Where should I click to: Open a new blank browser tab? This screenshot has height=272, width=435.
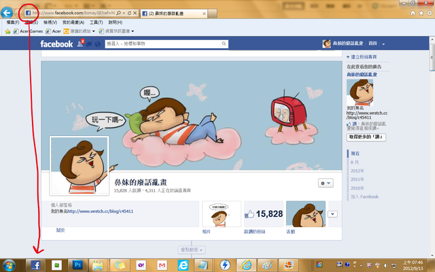tap(213, 14)
